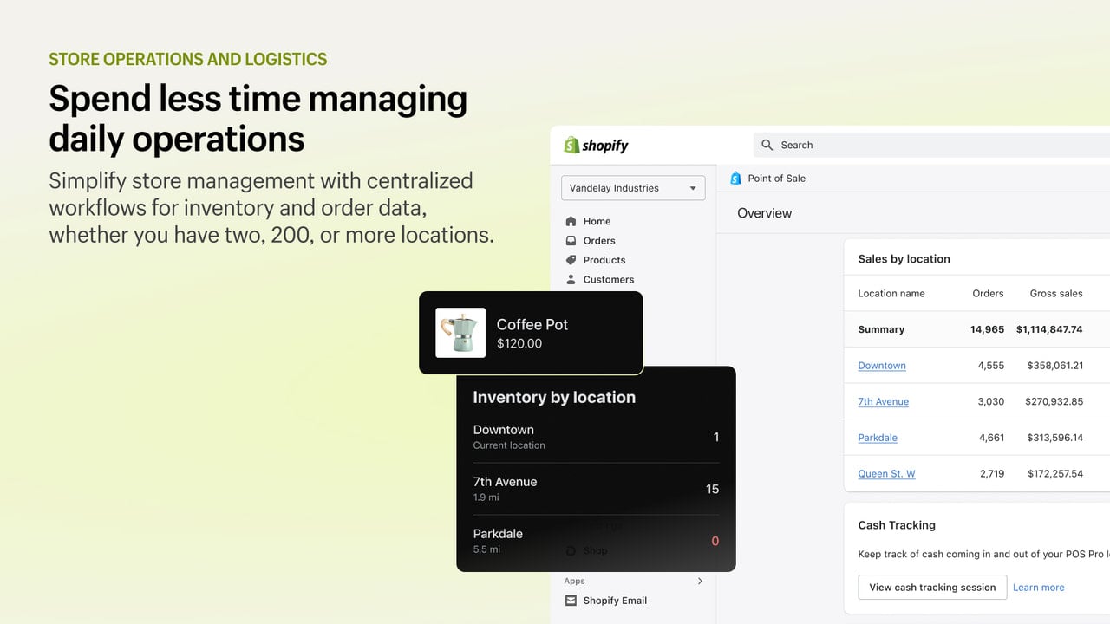1110x624 pixels.
Task: Open the Queen St. W location link
Action: pyautogui.click(x=886, y=473)
